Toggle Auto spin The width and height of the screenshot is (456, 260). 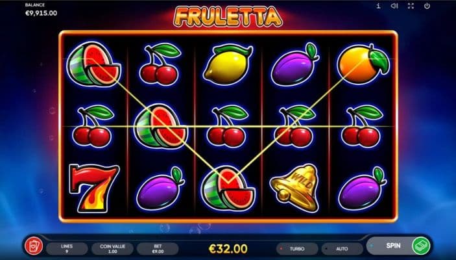(342, 249)
